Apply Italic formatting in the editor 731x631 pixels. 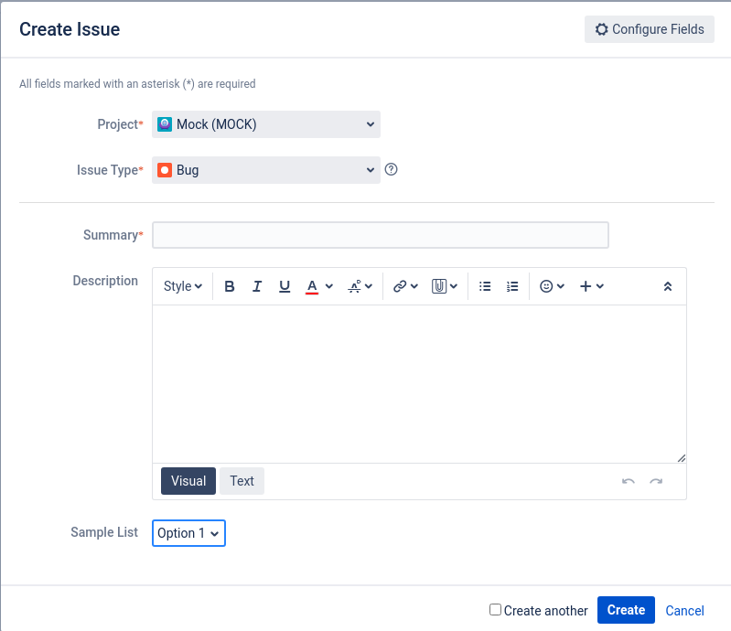coord(257,286)
